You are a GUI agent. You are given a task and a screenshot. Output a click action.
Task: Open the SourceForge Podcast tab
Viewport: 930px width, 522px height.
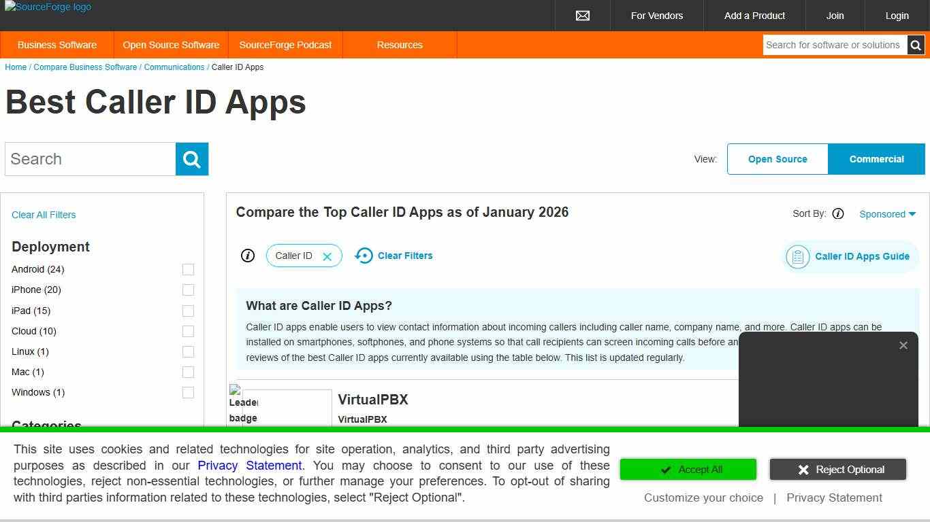285,45
